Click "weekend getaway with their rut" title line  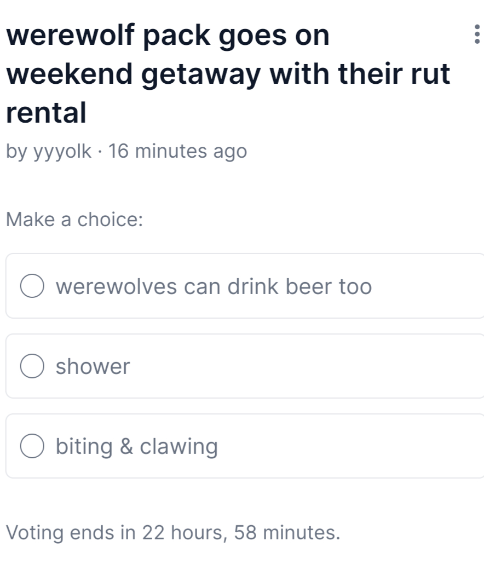(x=228, y=74)
